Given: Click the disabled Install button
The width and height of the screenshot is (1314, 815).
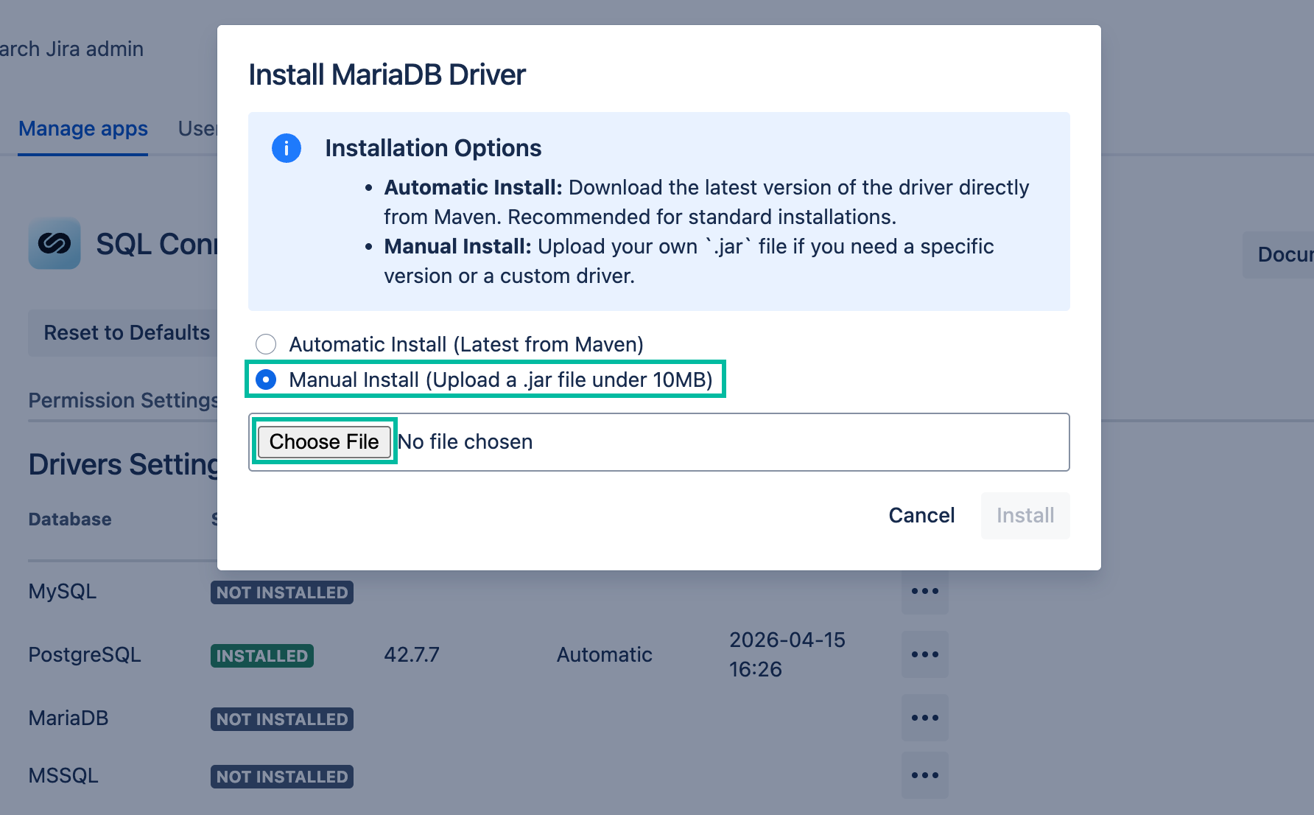Looking at the screenshot, I should click(x=1025, y=515).
